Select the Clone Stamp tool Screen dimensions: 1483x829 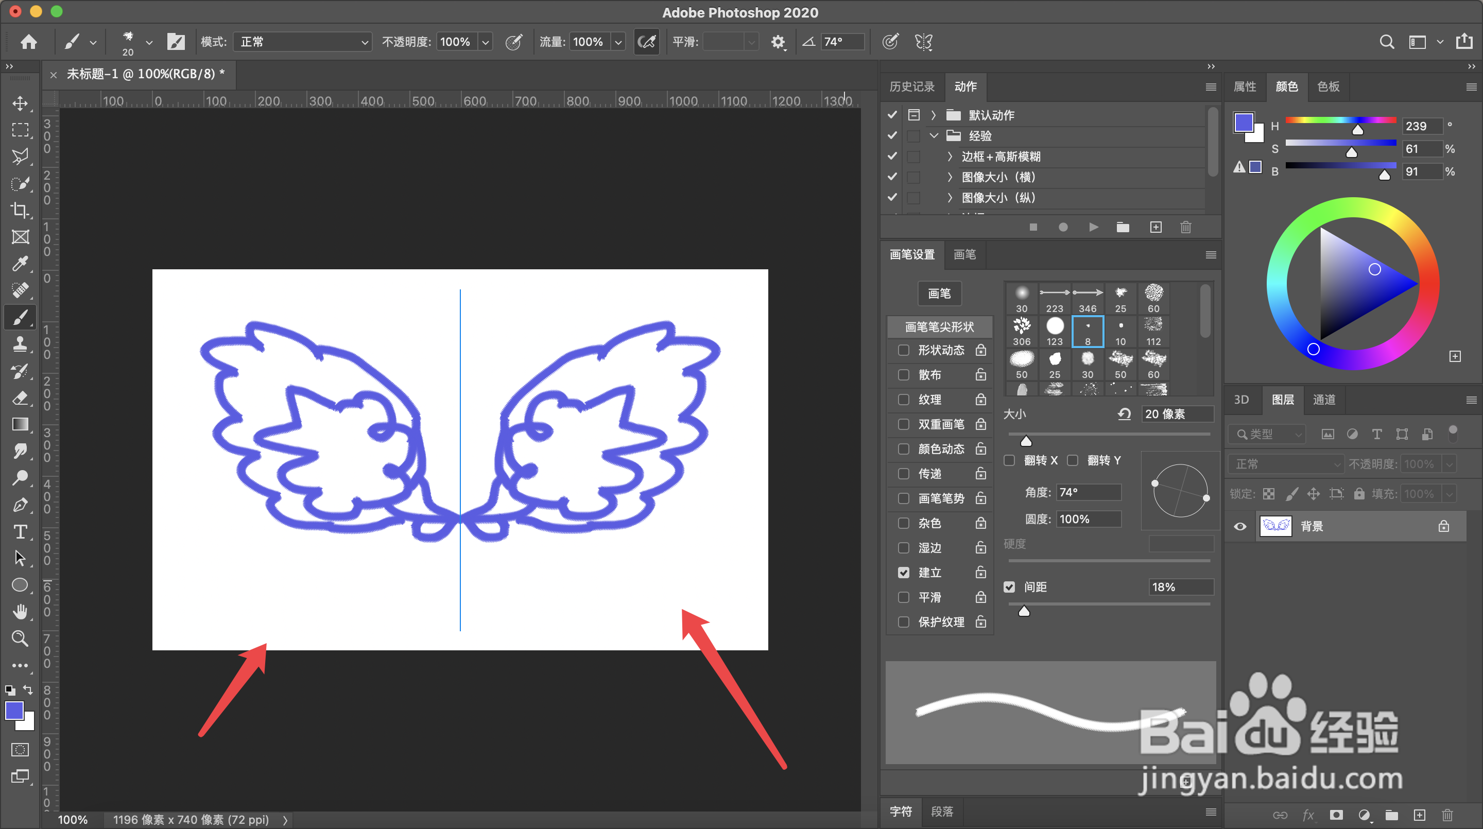pos(20,344)
